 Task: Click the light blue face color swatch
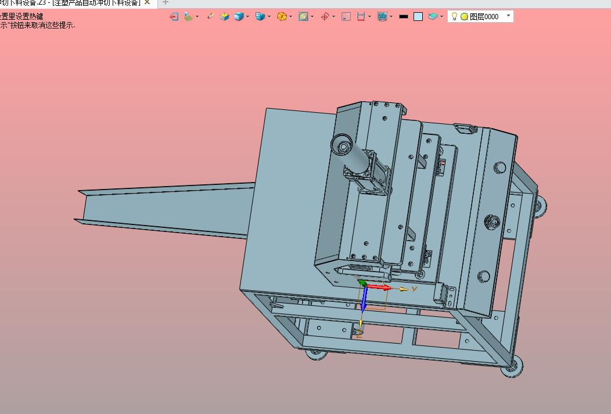coord(418,16)
